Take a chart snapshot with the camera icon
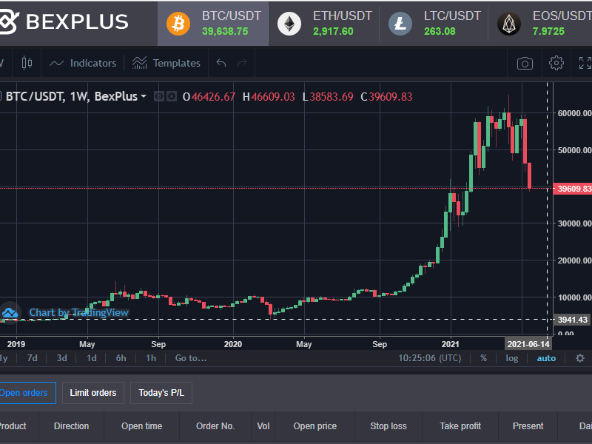The height and width of the screenshot is (444, 592). (x=525, y=64)
